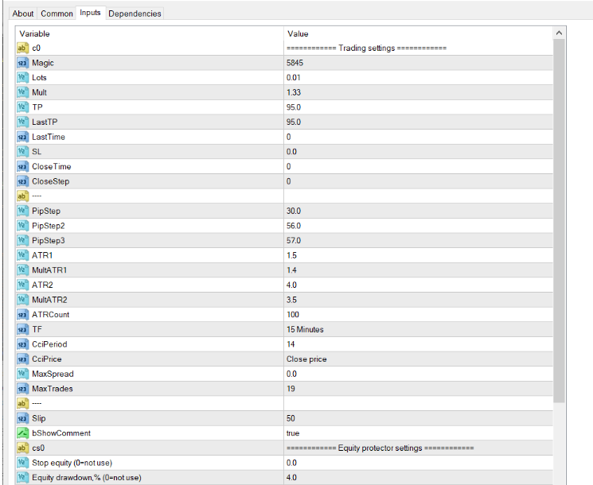This screenshot has height=485, width=593.
Task: Click the integer icon beside LastTime
Action: click(23, 137)
